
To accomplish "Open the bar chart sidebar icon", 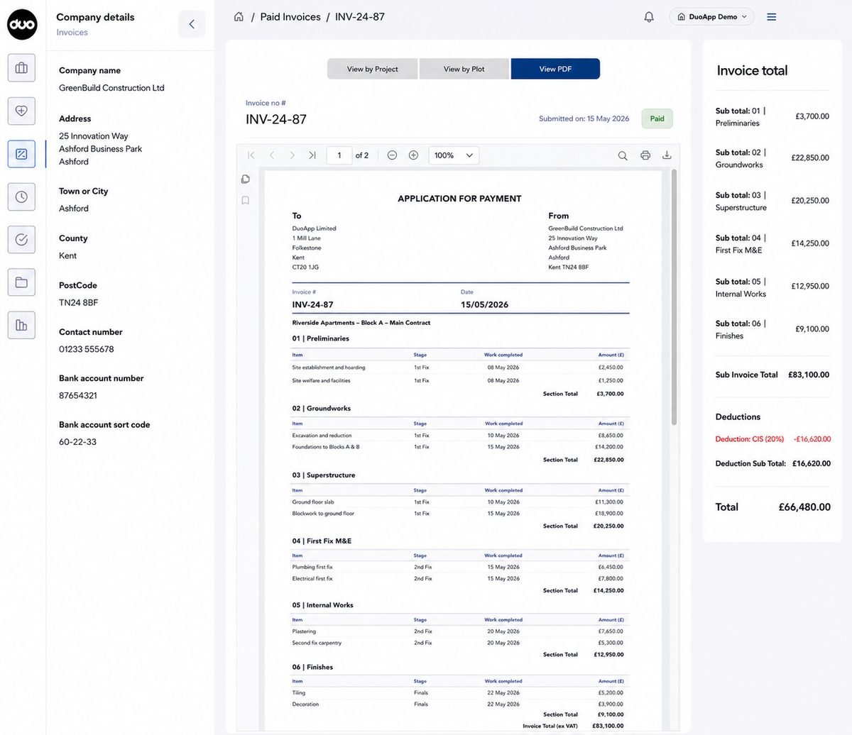I will point(21,325).
